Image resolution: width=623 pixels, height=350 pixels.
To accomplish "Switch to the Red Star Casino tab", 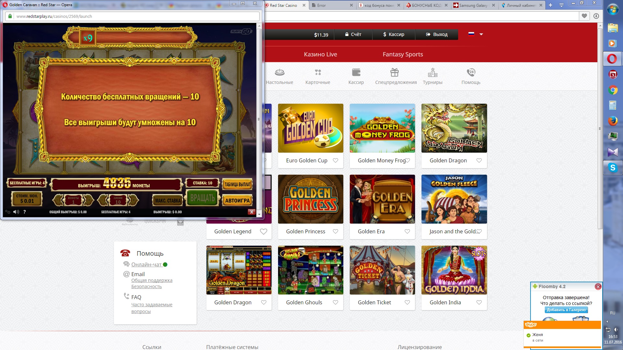I will pos(284,6).
